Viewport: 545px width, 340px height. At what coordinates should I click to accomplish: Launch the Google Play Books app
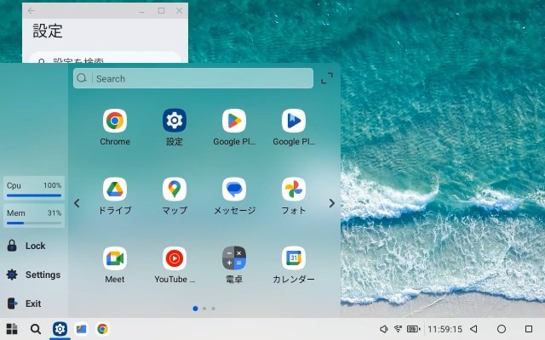294,127
